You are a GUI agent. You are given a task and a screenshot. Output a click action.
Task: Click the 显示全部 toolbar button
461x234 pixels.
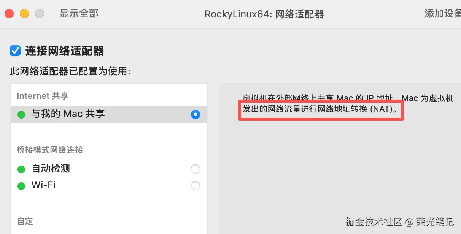79,14
